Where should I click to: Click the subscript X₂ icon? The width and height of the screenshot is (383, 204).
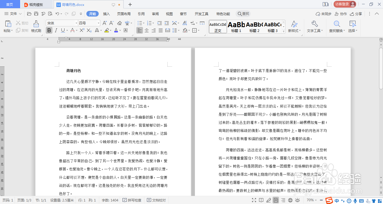point(89,31)
